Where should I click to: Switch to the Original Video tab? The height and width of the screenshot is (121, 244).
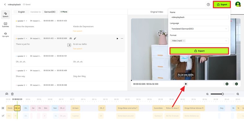(x=157, y=12)
